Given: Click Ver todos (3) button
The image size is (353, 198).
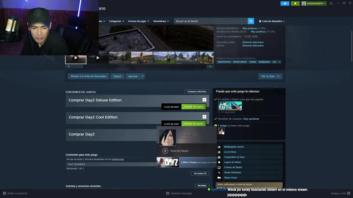Looking at the screenshot, I should point(200,174).
